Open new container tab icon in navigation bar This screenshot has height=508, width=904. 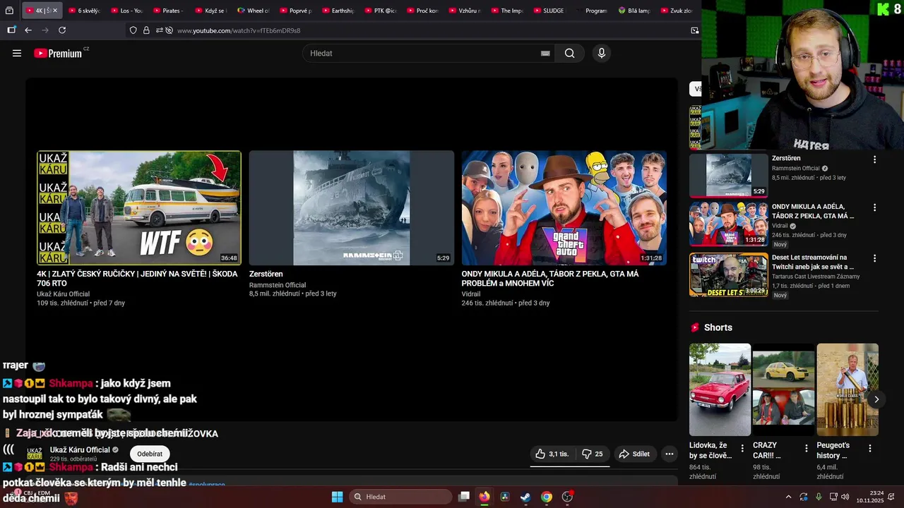(11, 30)
